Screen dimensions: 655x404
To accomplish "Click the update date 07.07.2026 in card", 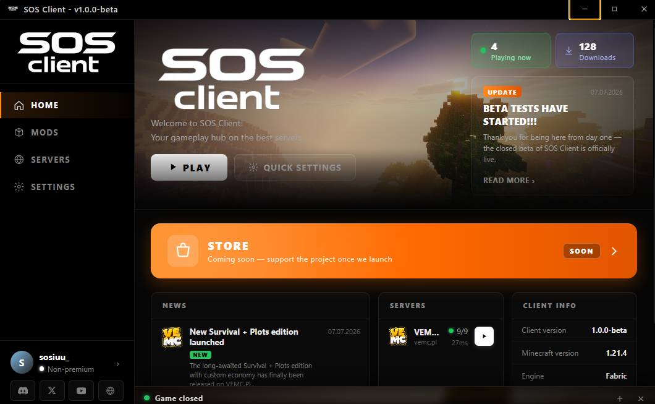I will pyautogui.click(x=607, y=92).
